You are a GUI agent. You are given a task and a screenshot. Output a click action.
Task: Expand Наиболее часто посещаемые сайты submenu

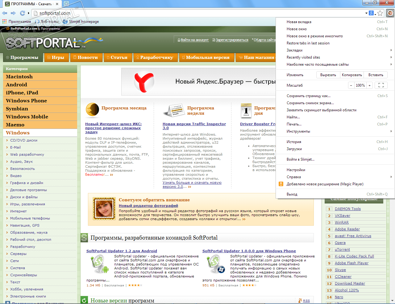335,64
